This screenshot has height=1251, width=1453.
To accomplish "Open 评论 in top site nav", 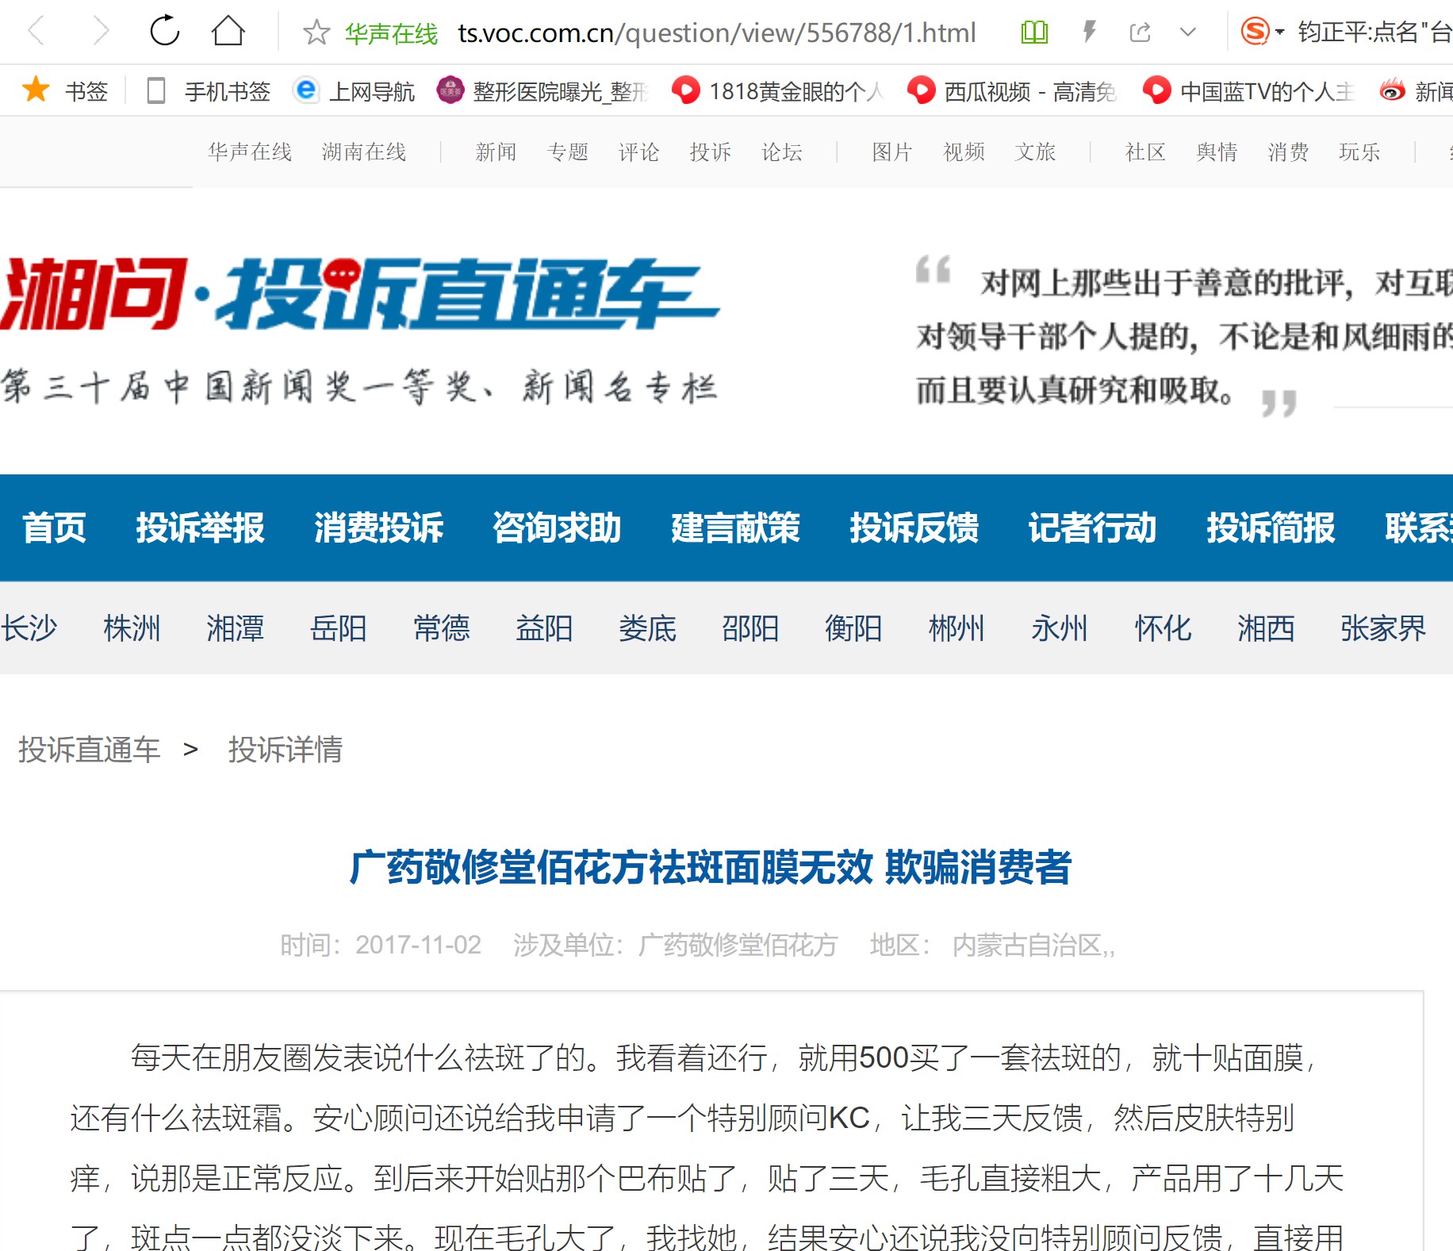I will point(639,152).
